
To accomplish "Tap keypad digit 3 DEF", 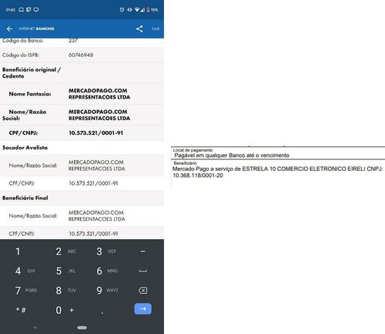I will (106, 252).
